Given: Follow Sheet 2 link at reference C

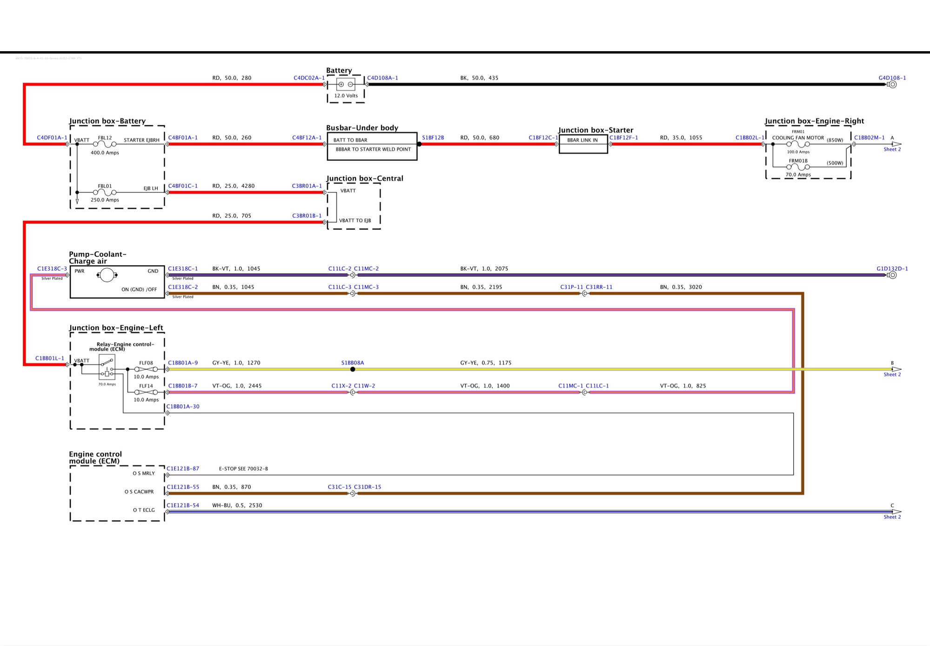Looking at the screenshot, I should pyautogui.click(x=892, y=517).
